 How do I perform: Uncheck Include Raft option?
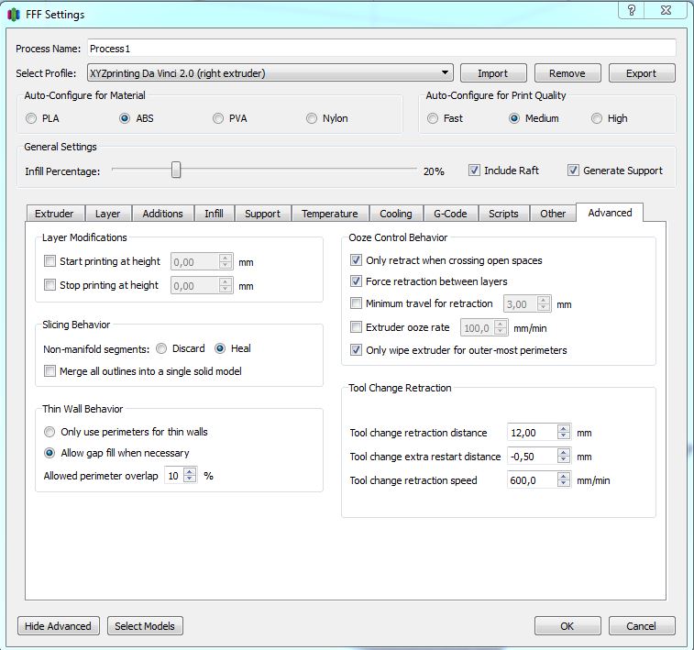pos(474,170)
